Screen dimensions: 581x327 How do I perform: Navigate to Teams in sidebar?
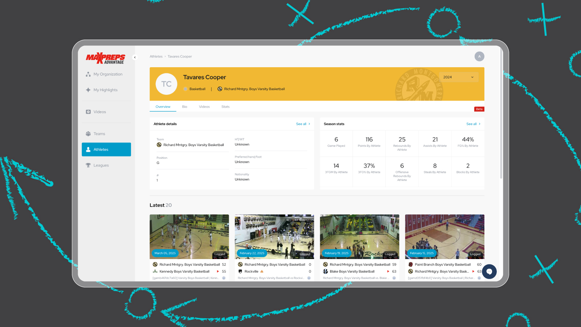[99, 134]
